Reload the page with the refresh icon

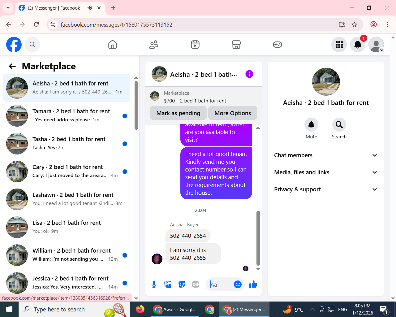click(x=36, y=24)
